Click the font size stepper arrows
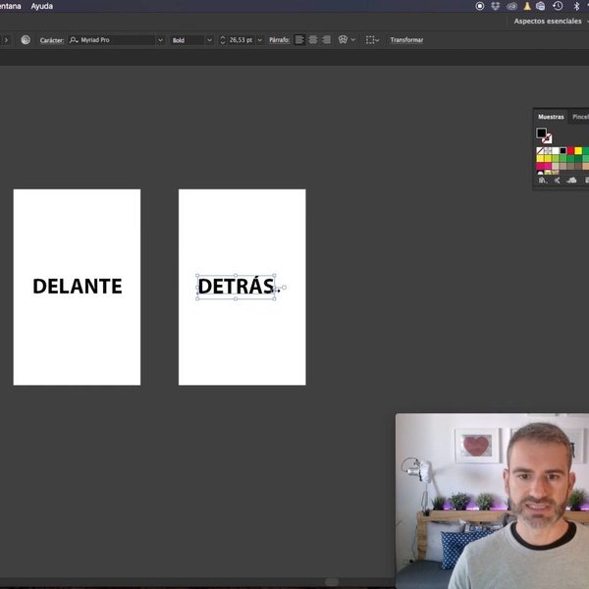The width and height of the screenshot is (589, 589). click(223, 40)
